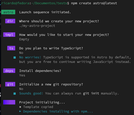
Task: Click the gray square before Template copied
Action: pyautogui.click(x=20, y=107)
